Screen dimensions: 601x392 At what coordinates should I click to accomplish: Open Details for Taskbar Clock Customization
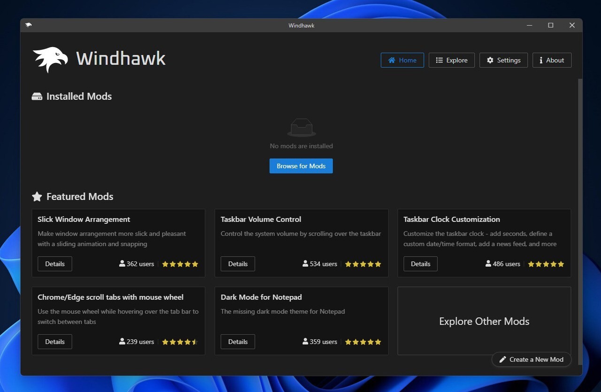[x=421, y=264]
